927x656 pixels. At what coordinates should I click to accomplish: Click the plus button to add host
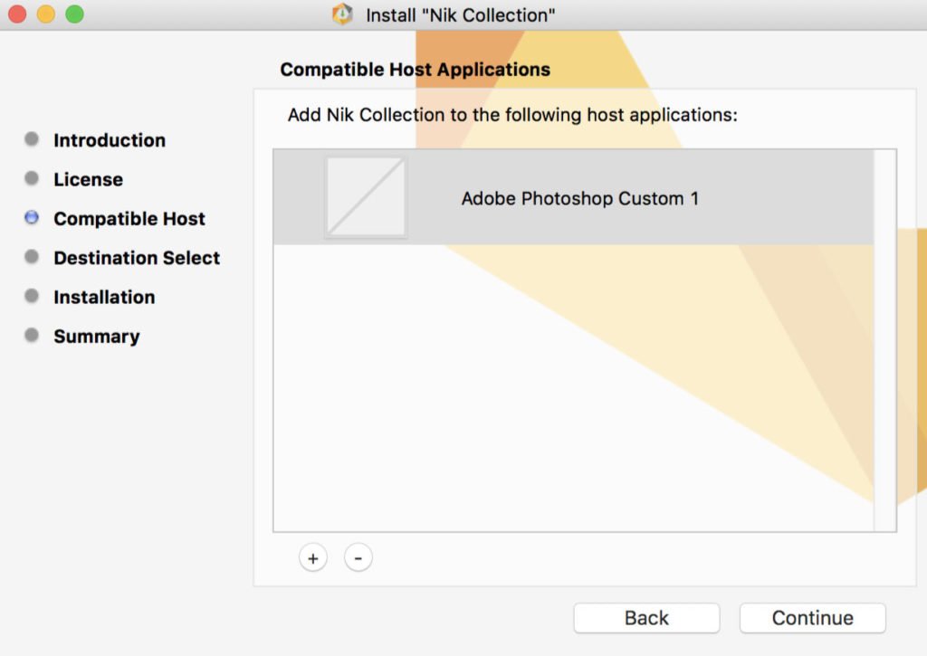coord(312,558)
